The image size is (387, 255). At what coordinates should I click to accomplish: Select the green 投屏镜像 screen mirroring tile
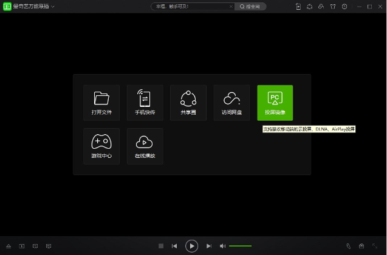tap(275, 103)
